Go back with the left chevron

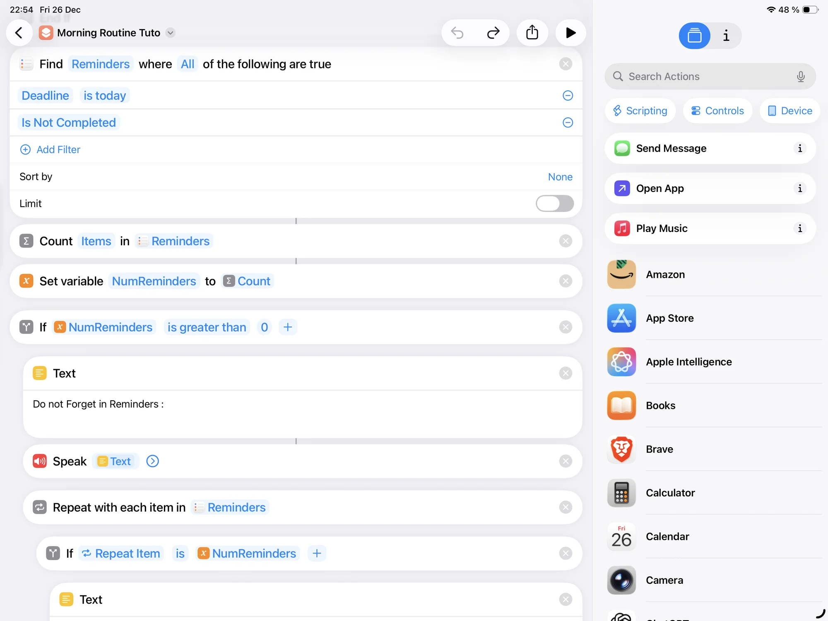19,33
